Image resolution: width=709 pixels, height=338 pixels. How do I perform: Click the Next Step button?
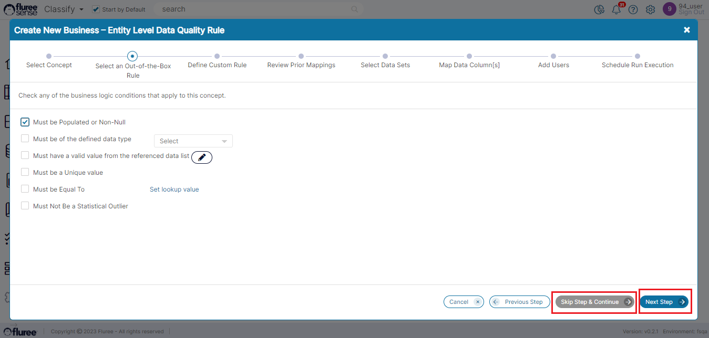(x=664, y=302)
